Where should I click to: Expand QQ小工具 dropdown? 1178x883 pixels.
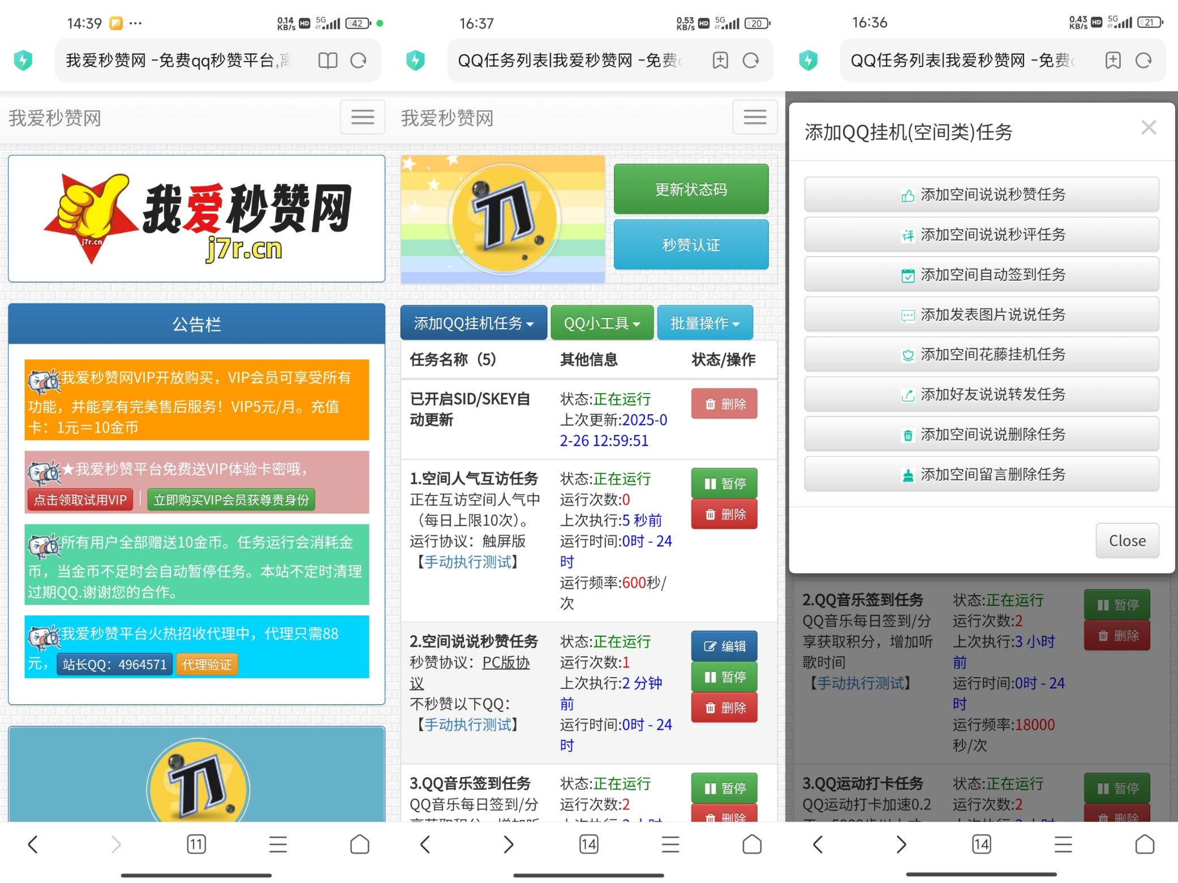602,323
